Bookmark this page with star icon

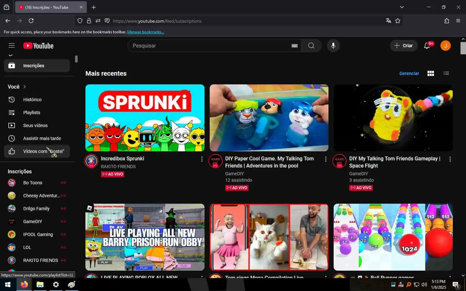click(x=398, y=21)
